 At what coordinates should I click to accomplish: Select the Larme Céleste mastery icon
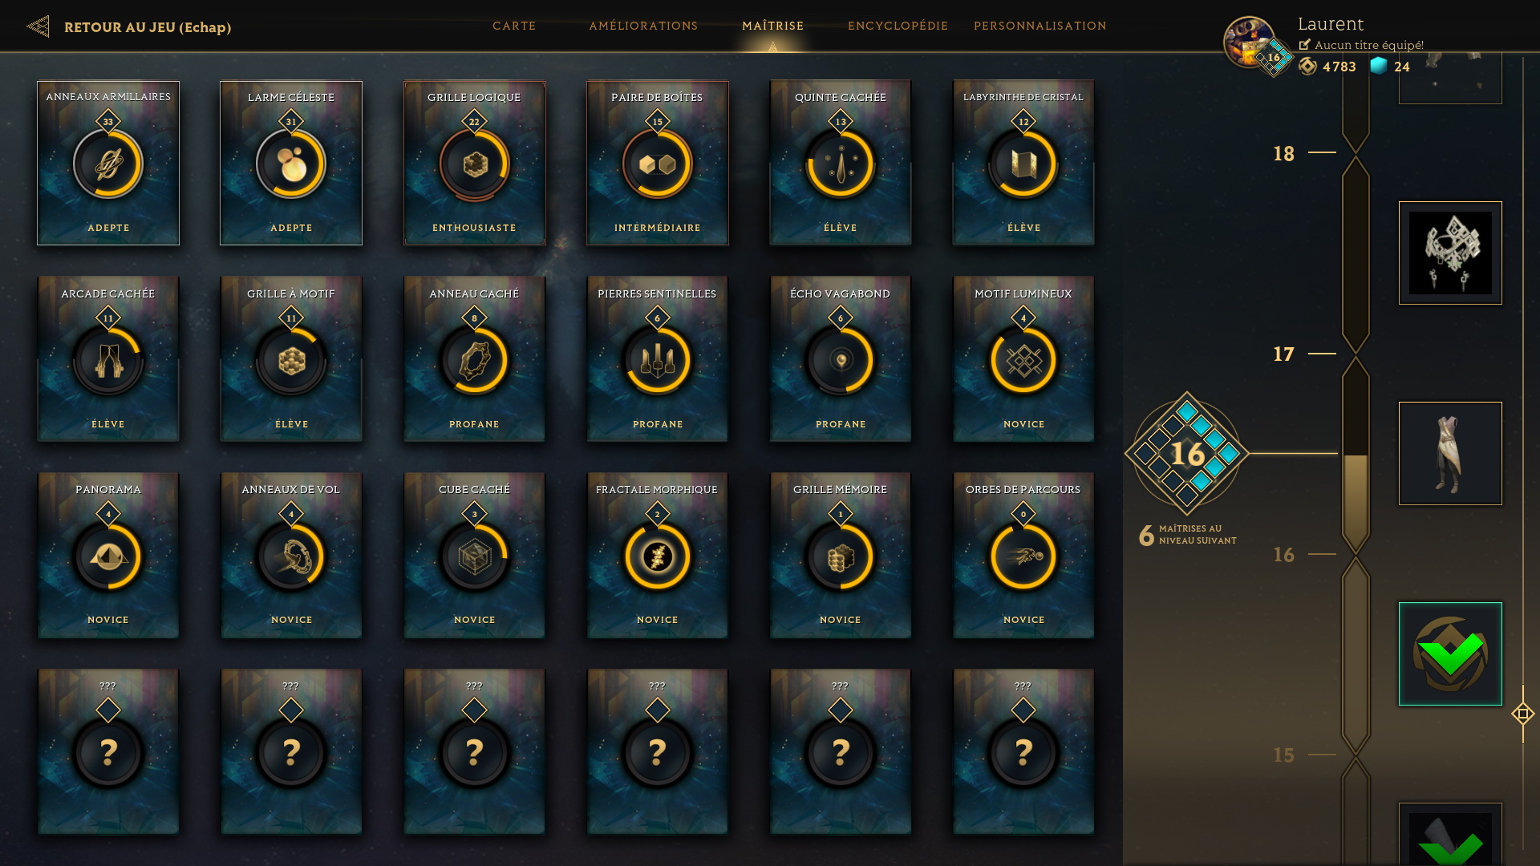click(291, 164)
